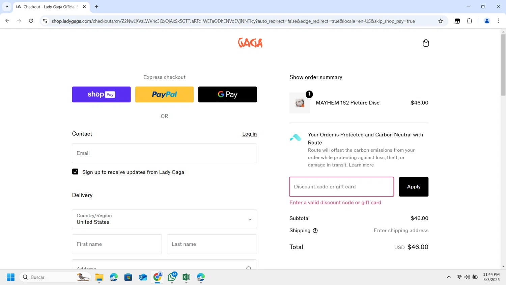Open the Wi-Fi network tray icon

459,277
